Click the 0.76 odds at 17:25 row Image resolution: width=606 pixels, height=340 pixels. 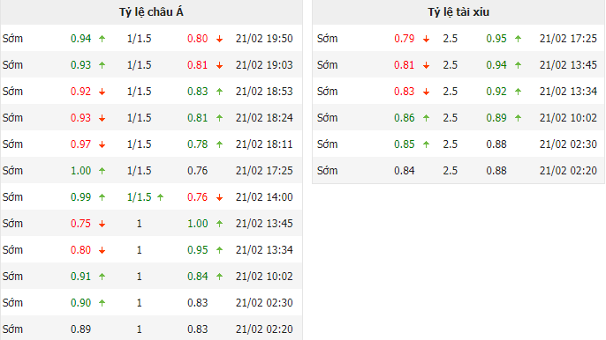pos(198,171)
